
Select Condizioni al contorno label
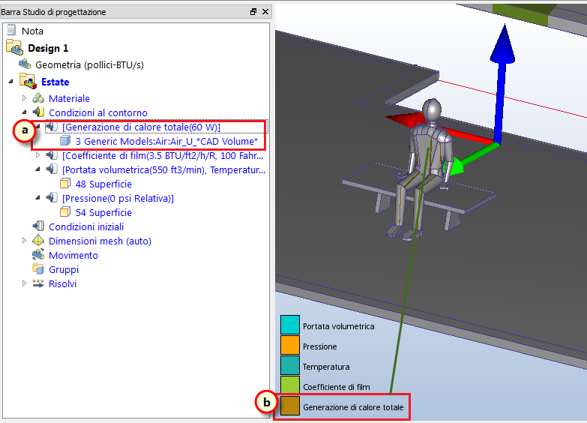coord(98,112)
